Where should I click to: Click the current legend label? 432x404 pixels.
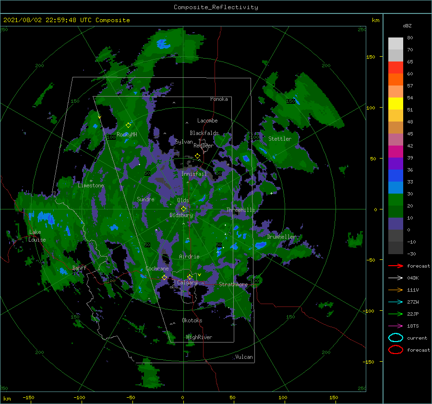(x=417, y=338)
